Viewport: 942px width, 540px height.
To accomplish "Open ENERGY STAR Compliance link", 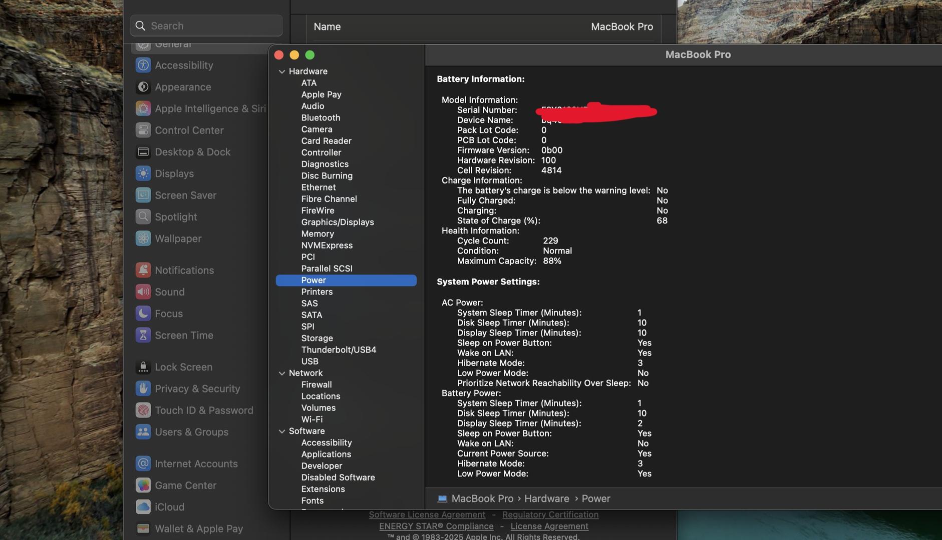I will pos(436,526).
